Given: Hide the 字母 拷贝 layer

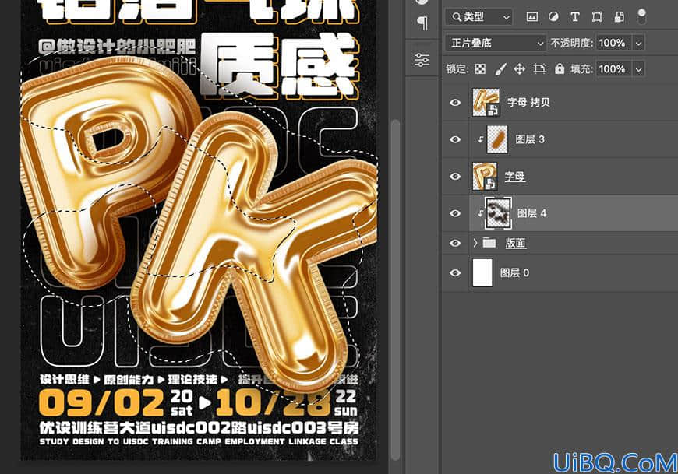Looking at the screenshot, I should 455,102.
